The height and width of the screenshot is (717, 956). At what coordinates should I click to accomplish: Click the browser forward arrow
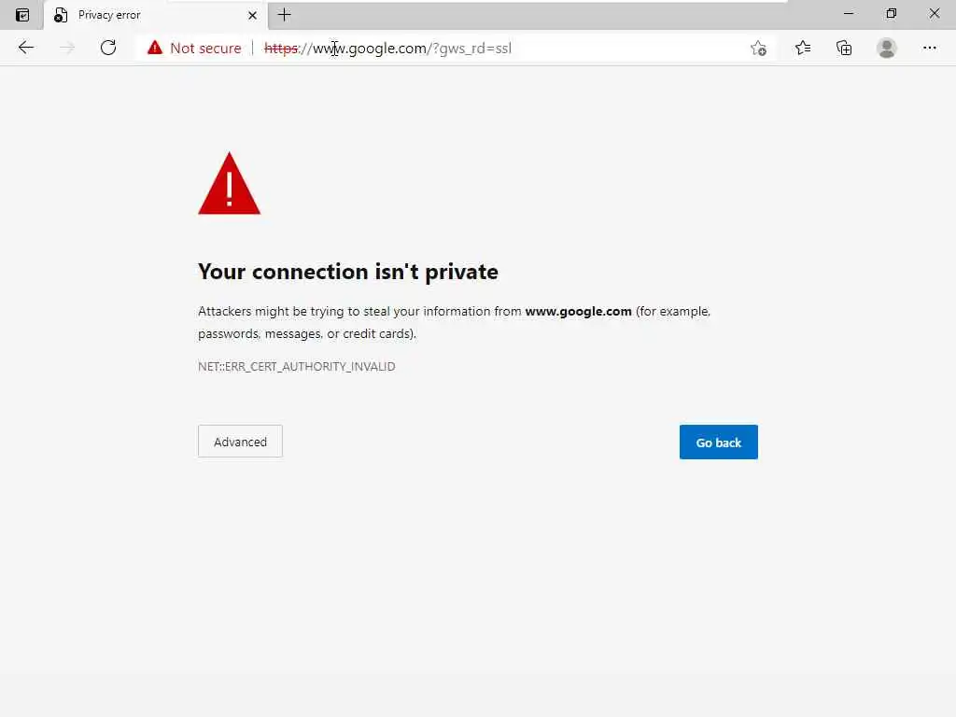(x=67, y=48)
